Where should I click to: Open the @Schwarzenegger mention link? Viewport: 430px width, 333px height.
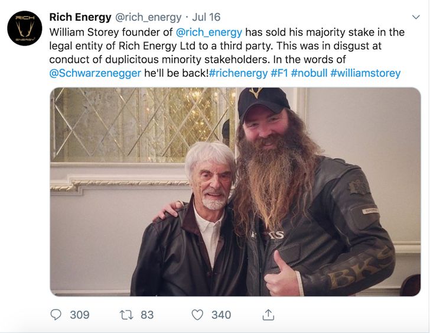(x=95, y=73)
